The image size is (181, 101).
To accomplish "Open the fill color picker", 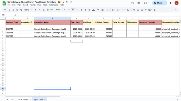I will (98, 10).
